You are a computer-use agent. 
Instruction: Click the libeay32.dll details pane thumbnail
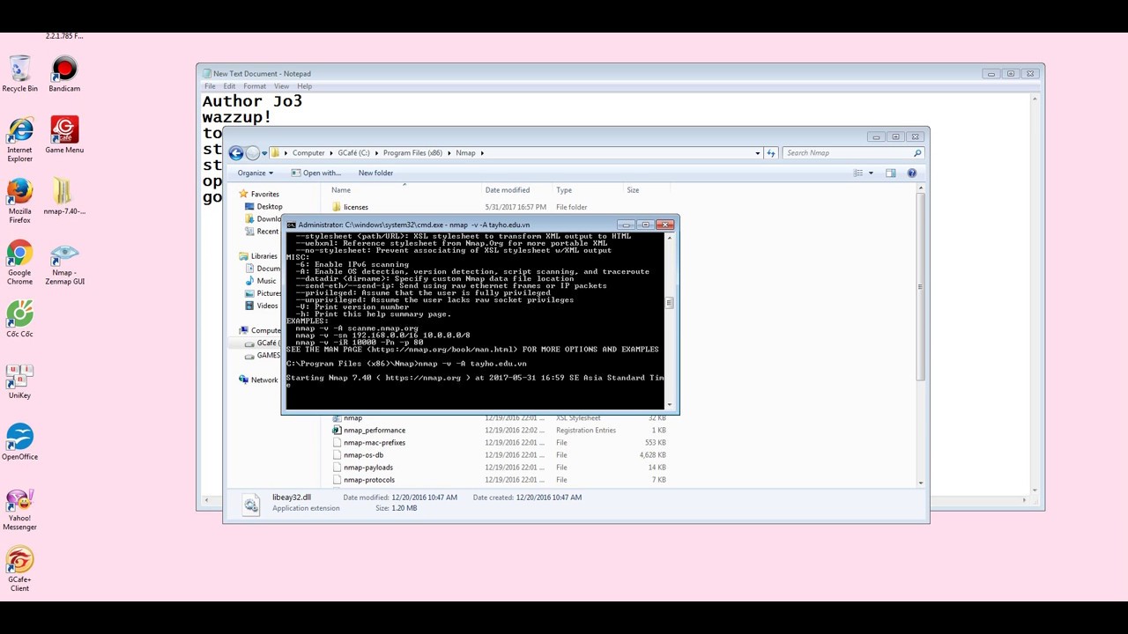point(251,503)
